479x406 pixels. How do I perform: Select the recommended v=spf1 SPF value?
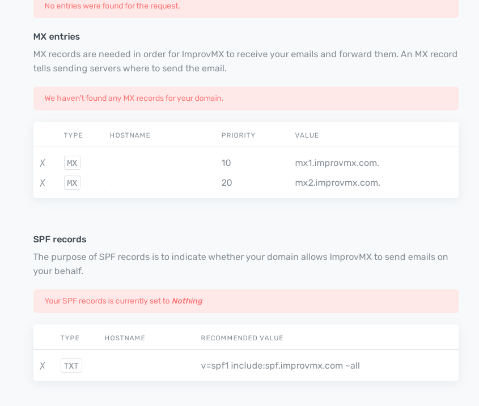click(280, 366)
